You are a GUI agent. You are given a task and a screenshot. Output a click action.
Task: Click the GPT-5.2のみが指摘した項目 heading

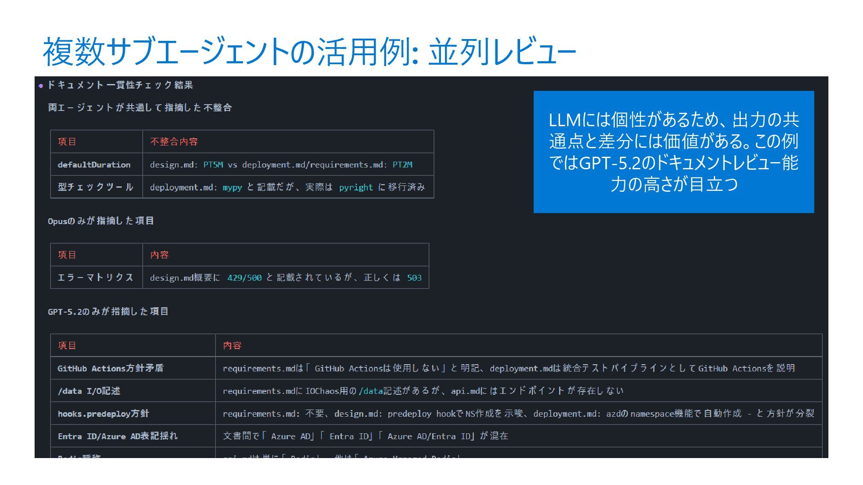coord(108,312)
